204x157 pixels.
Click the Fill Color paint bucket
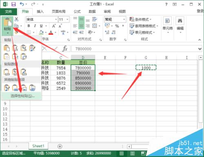click(41, 32)
